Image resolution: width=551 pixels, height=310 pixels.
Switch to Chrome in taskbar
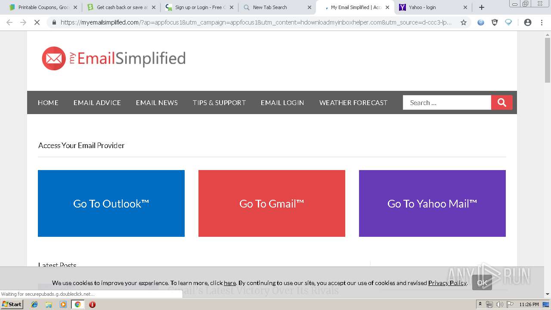pos(77,304)
